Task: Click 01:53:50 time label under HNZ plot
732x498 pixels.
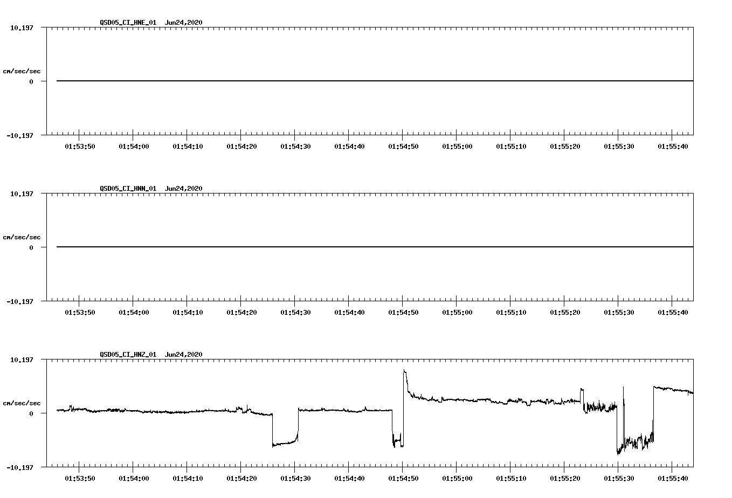Action: (80, 478)
